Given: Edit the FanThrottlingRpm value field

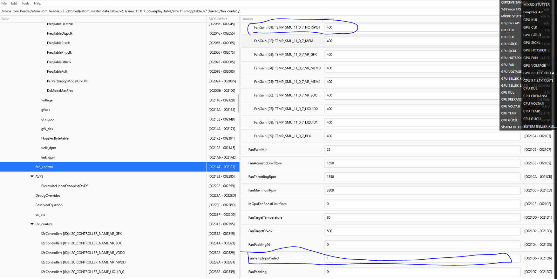Looking at the screenshot, I should (x=422, y=177).
